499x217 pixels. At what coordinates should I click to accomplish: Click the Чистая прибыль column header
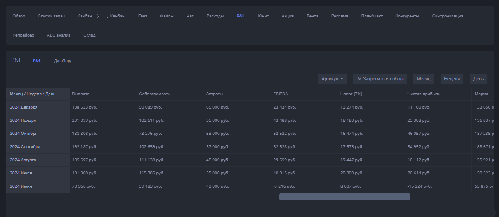[x=424, y=94]
